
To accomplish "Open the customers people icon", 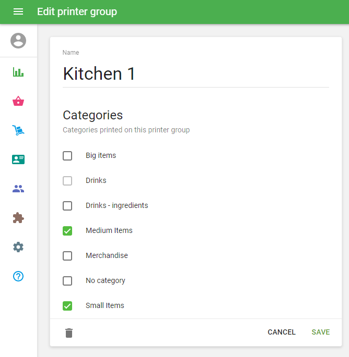I will (x=18, y=189).
